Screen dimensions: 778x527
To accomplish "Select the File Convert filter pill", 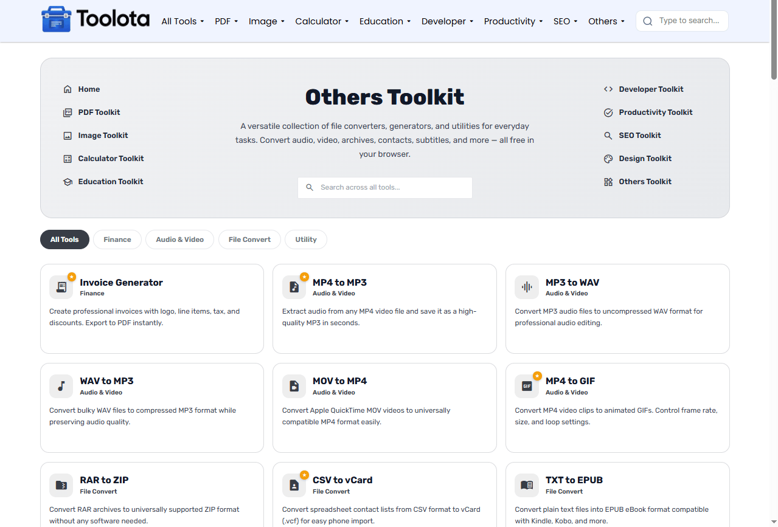I will 249,239.
